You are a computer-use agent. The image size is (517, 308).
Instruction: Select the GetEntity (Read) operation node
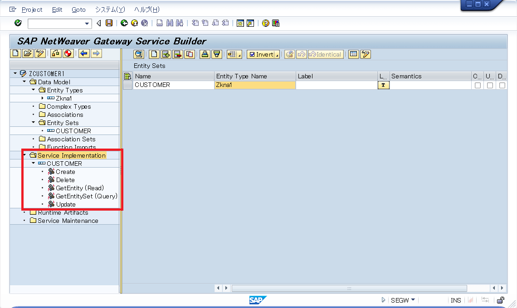pos(80,188)
